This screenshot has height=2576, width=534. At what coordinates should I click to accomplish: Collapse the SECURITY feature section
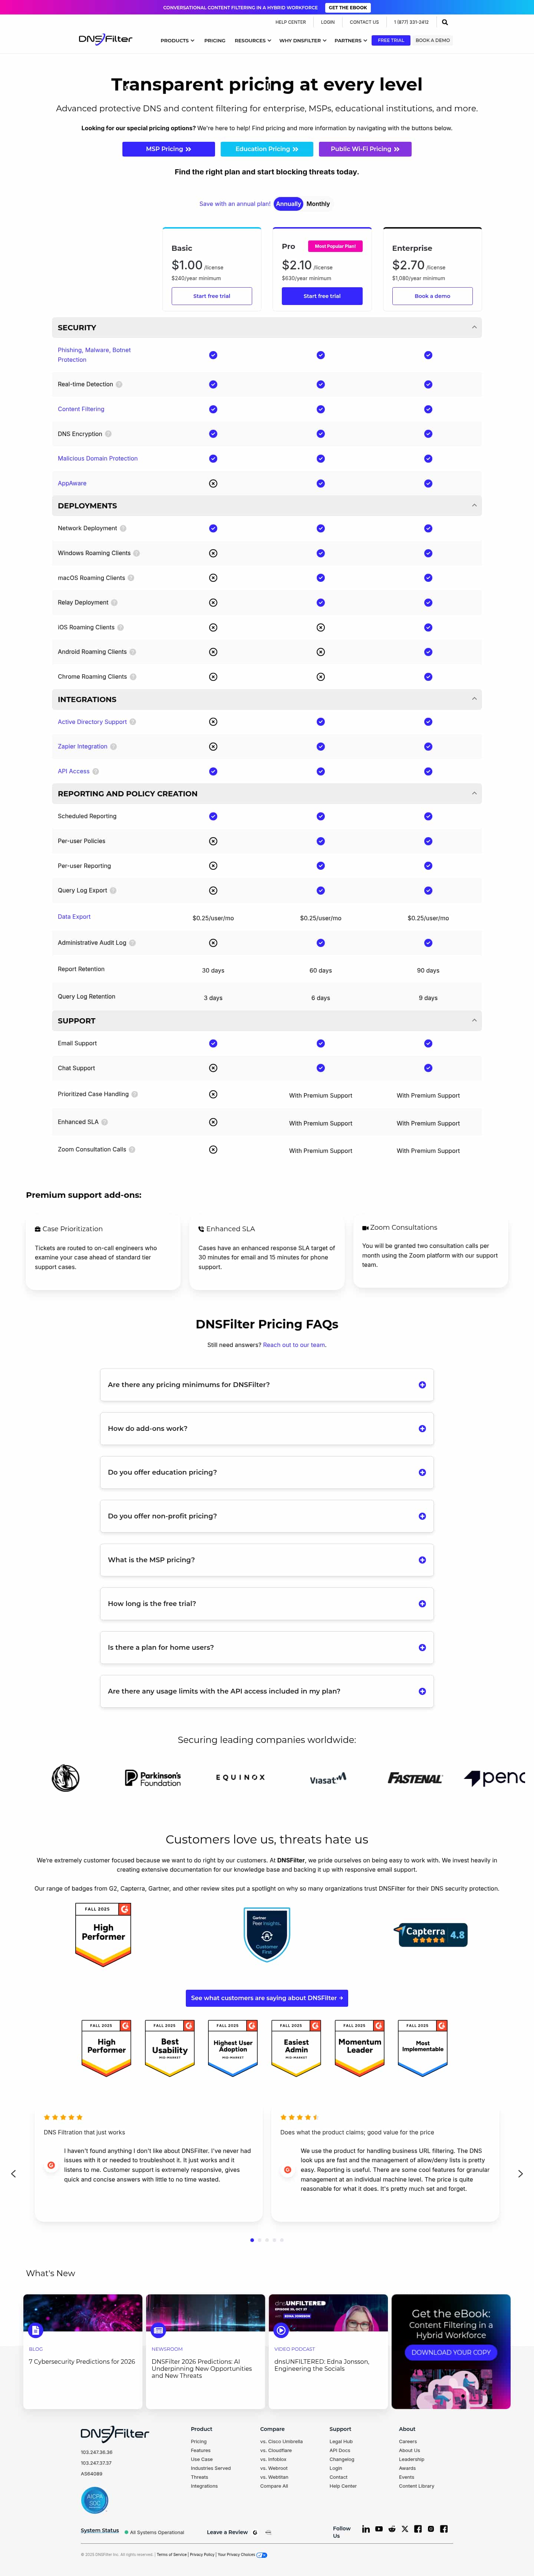point(474,327)
